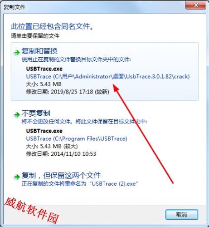The image size is (209, 227).
Task: Click the 2019/8/25 17:18 modified date line
Action: [68, 92]
